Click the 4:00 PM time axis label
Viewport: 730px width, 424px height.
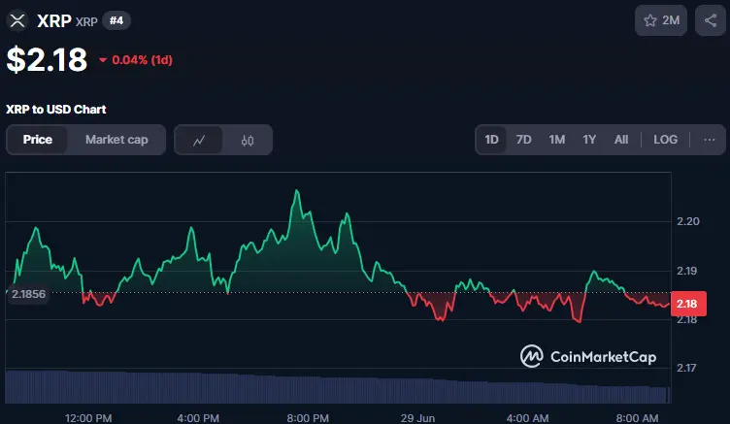(x=198, y=418)
